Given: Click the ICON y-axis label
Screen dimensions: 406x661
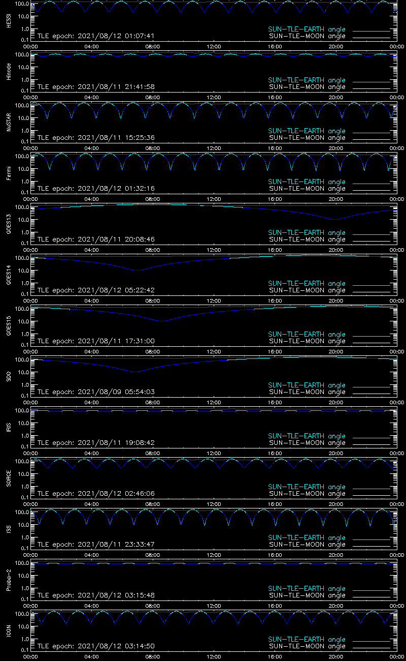Looking at the screenshot, I should tap(9, 631).
